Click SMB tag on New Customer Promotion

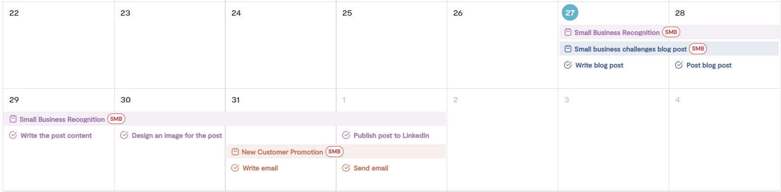tap(334, 152)
